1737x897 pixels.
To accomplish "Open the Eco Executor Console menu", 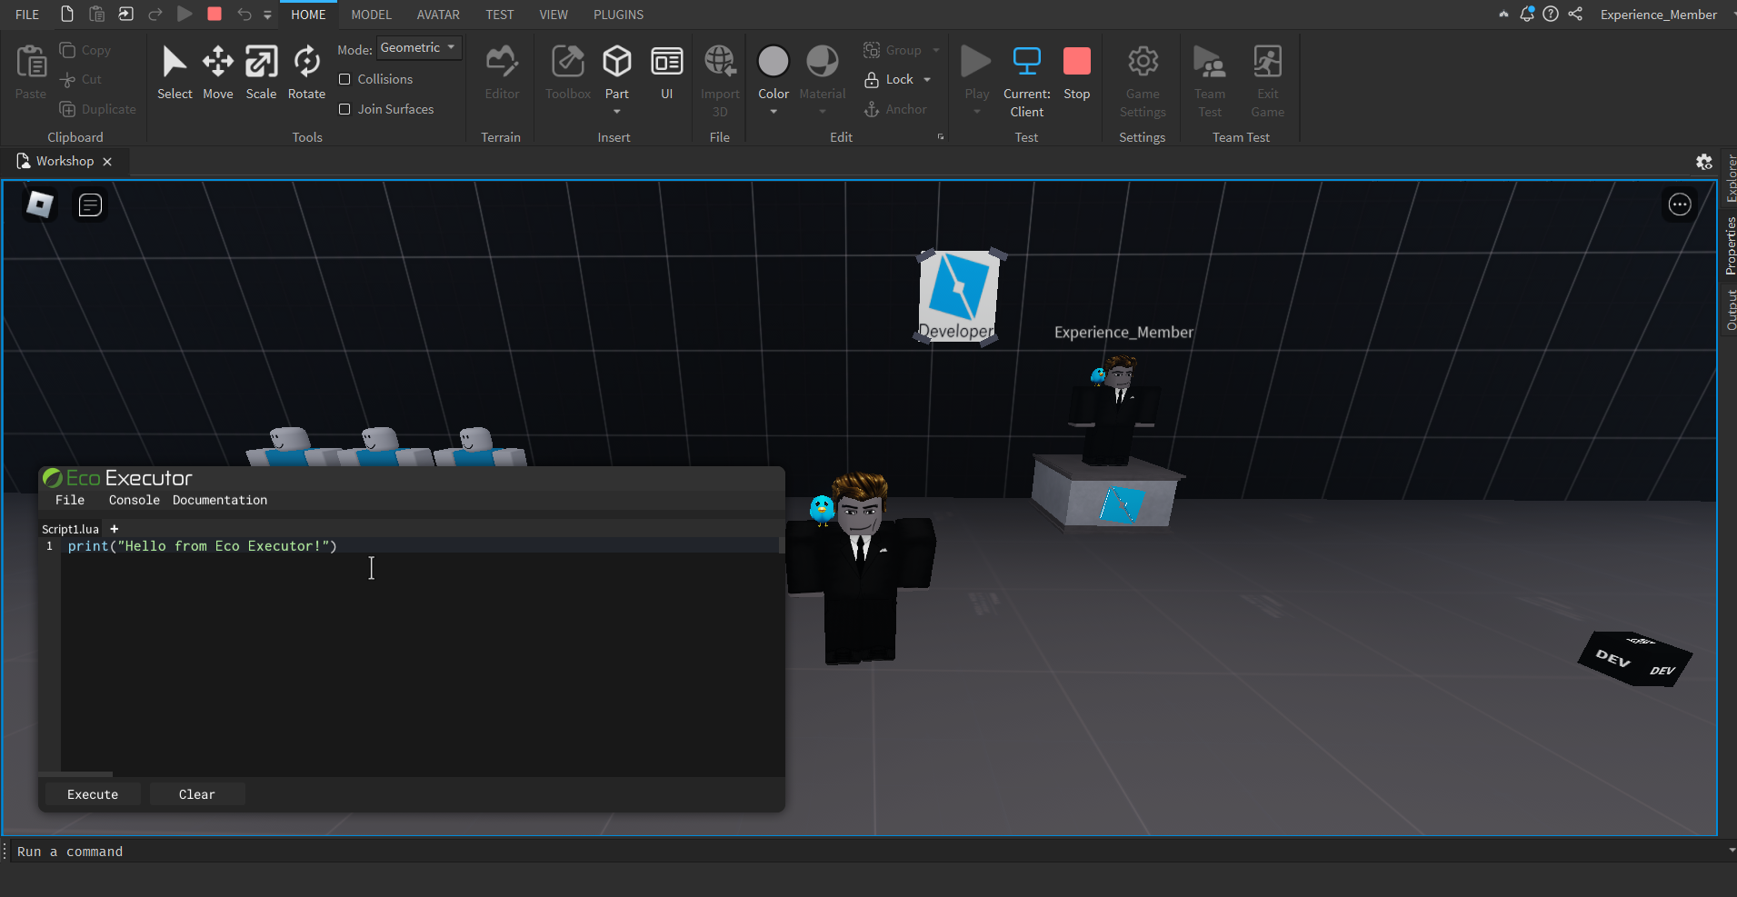I will point(135,500).
